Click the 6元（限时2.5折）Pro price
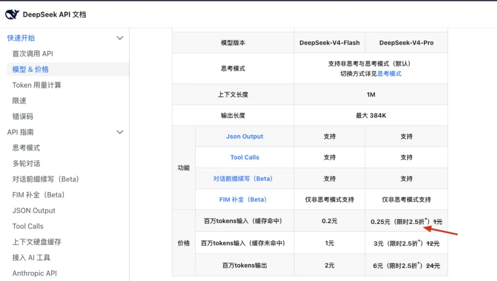 406,266
